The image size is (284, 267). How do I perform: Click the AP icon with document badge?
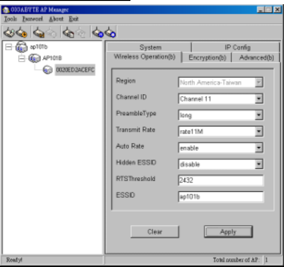[x=68, y=32]
